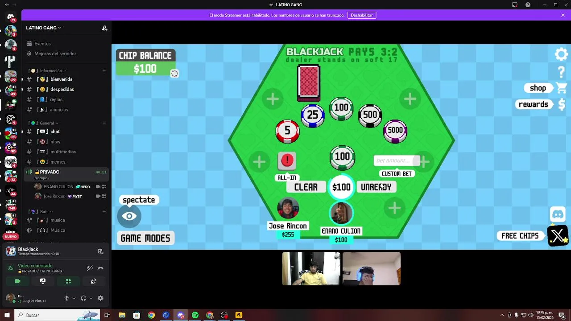This screenshot has height=321, width=571.
Task: Click UNREADY to cancel ready status
Action: 376,187
